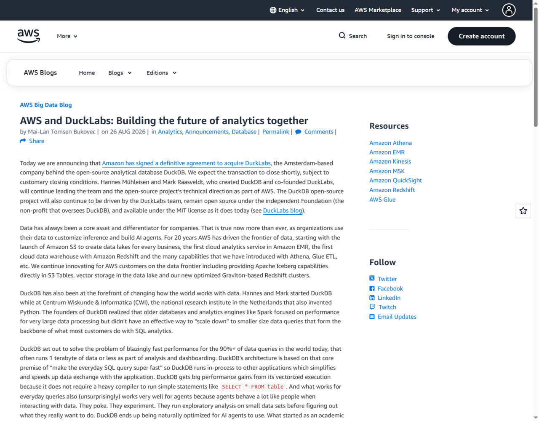Click the Share arrow icon
Screen dimensions: 539x421
[23, 141]
